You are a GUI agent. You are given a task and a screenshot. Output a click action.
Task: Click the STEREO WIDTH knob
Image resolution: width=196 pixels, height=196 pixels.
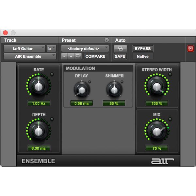(x=157, y=86)
